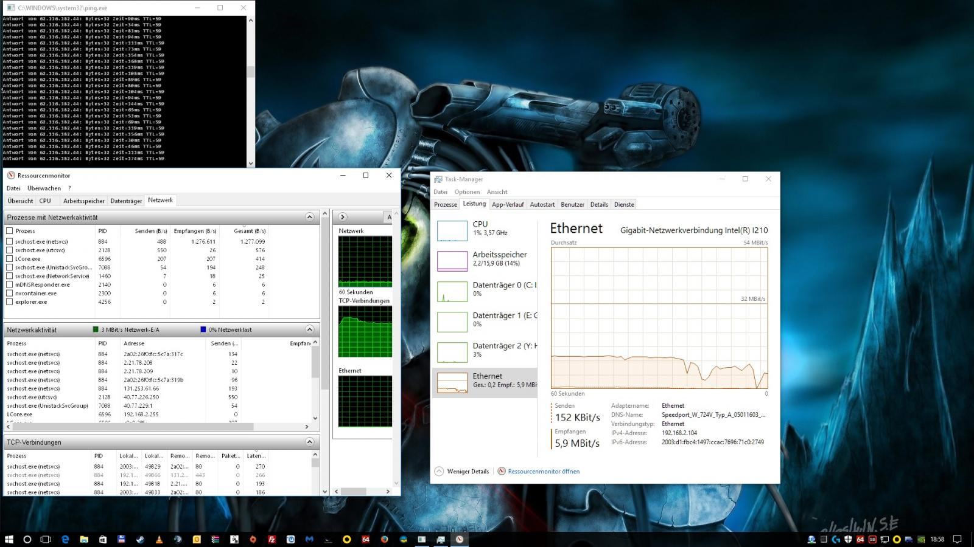974x547 pixels.
Task: Sort processes by the PID column header
Action: [x=102, y=231]
